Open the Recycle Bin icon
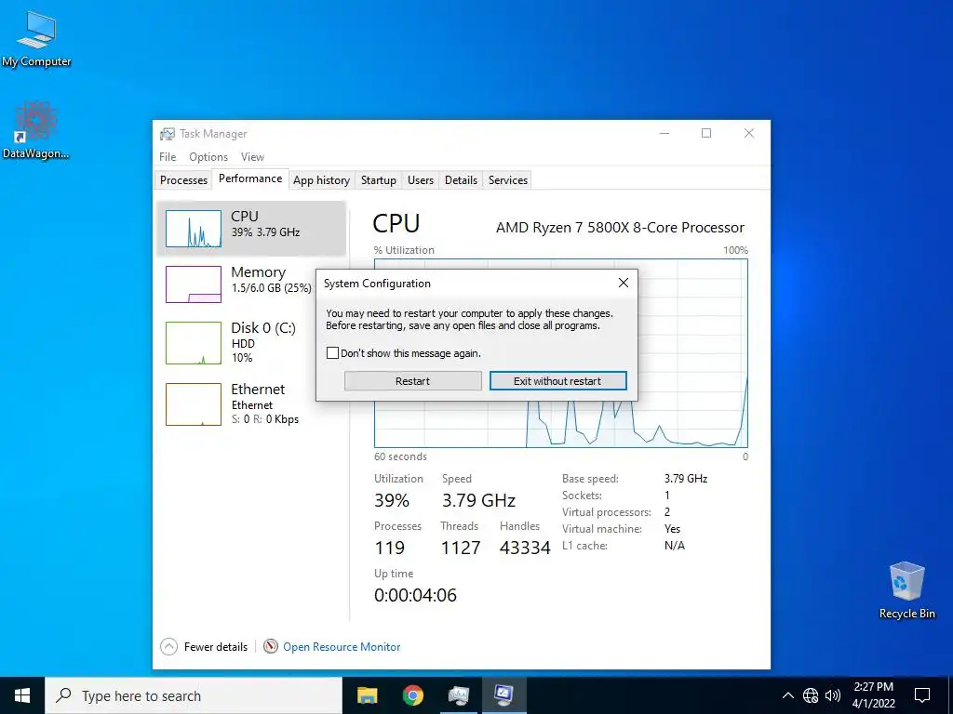Image resolution: width=953 pixels, height=714 pixels. tap(906, 590)
